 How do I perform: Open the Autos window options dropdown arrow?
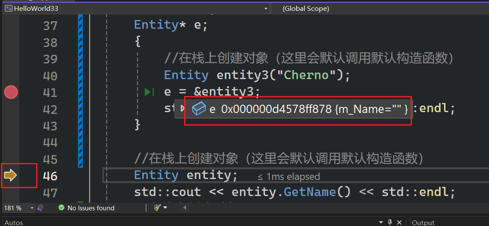(382, 222)
